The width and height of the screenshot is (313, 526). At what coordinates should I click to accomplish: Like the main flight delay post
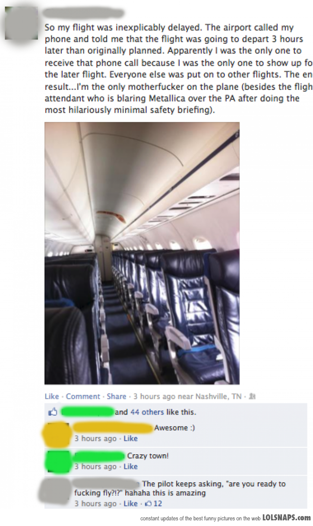(x=51, y=396)
